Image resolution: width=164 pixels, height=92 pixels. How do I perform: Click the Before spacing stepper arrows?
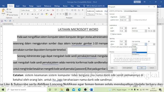point(126,41)
